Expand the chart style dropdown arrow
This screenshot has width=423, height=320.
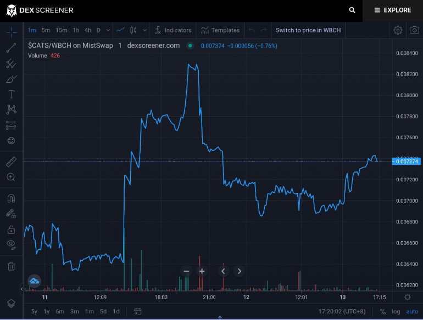click(145, 30)
